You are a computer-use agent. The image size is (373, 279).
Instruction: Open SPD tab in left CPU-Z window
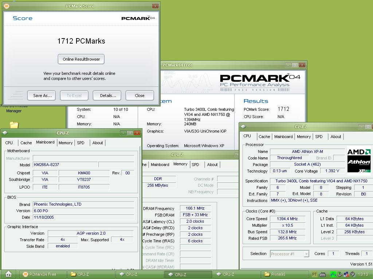coord(81,143)
